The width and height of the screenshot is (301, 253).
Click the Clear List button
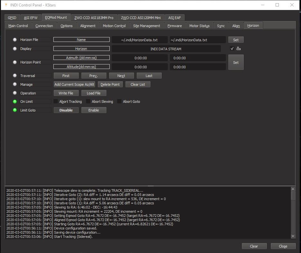pyautogui.click(x=138, y=84)
